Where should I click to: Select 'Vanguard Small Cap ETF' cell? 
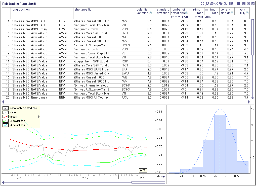coord(92,53)
